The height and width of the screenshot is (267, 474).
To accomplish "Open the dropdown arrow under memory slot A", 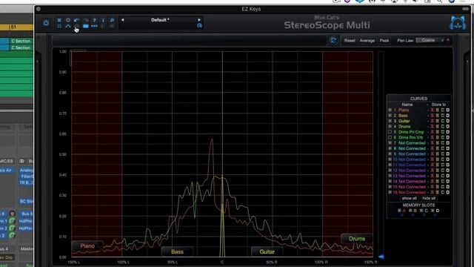I will point(401,216).
